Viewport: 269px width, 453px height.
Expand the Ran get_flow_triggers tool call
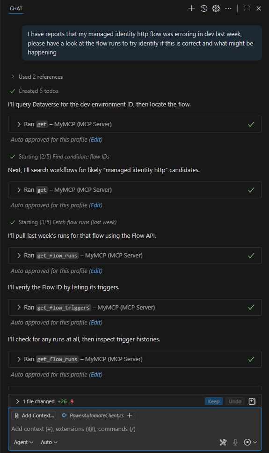point(135,308)
